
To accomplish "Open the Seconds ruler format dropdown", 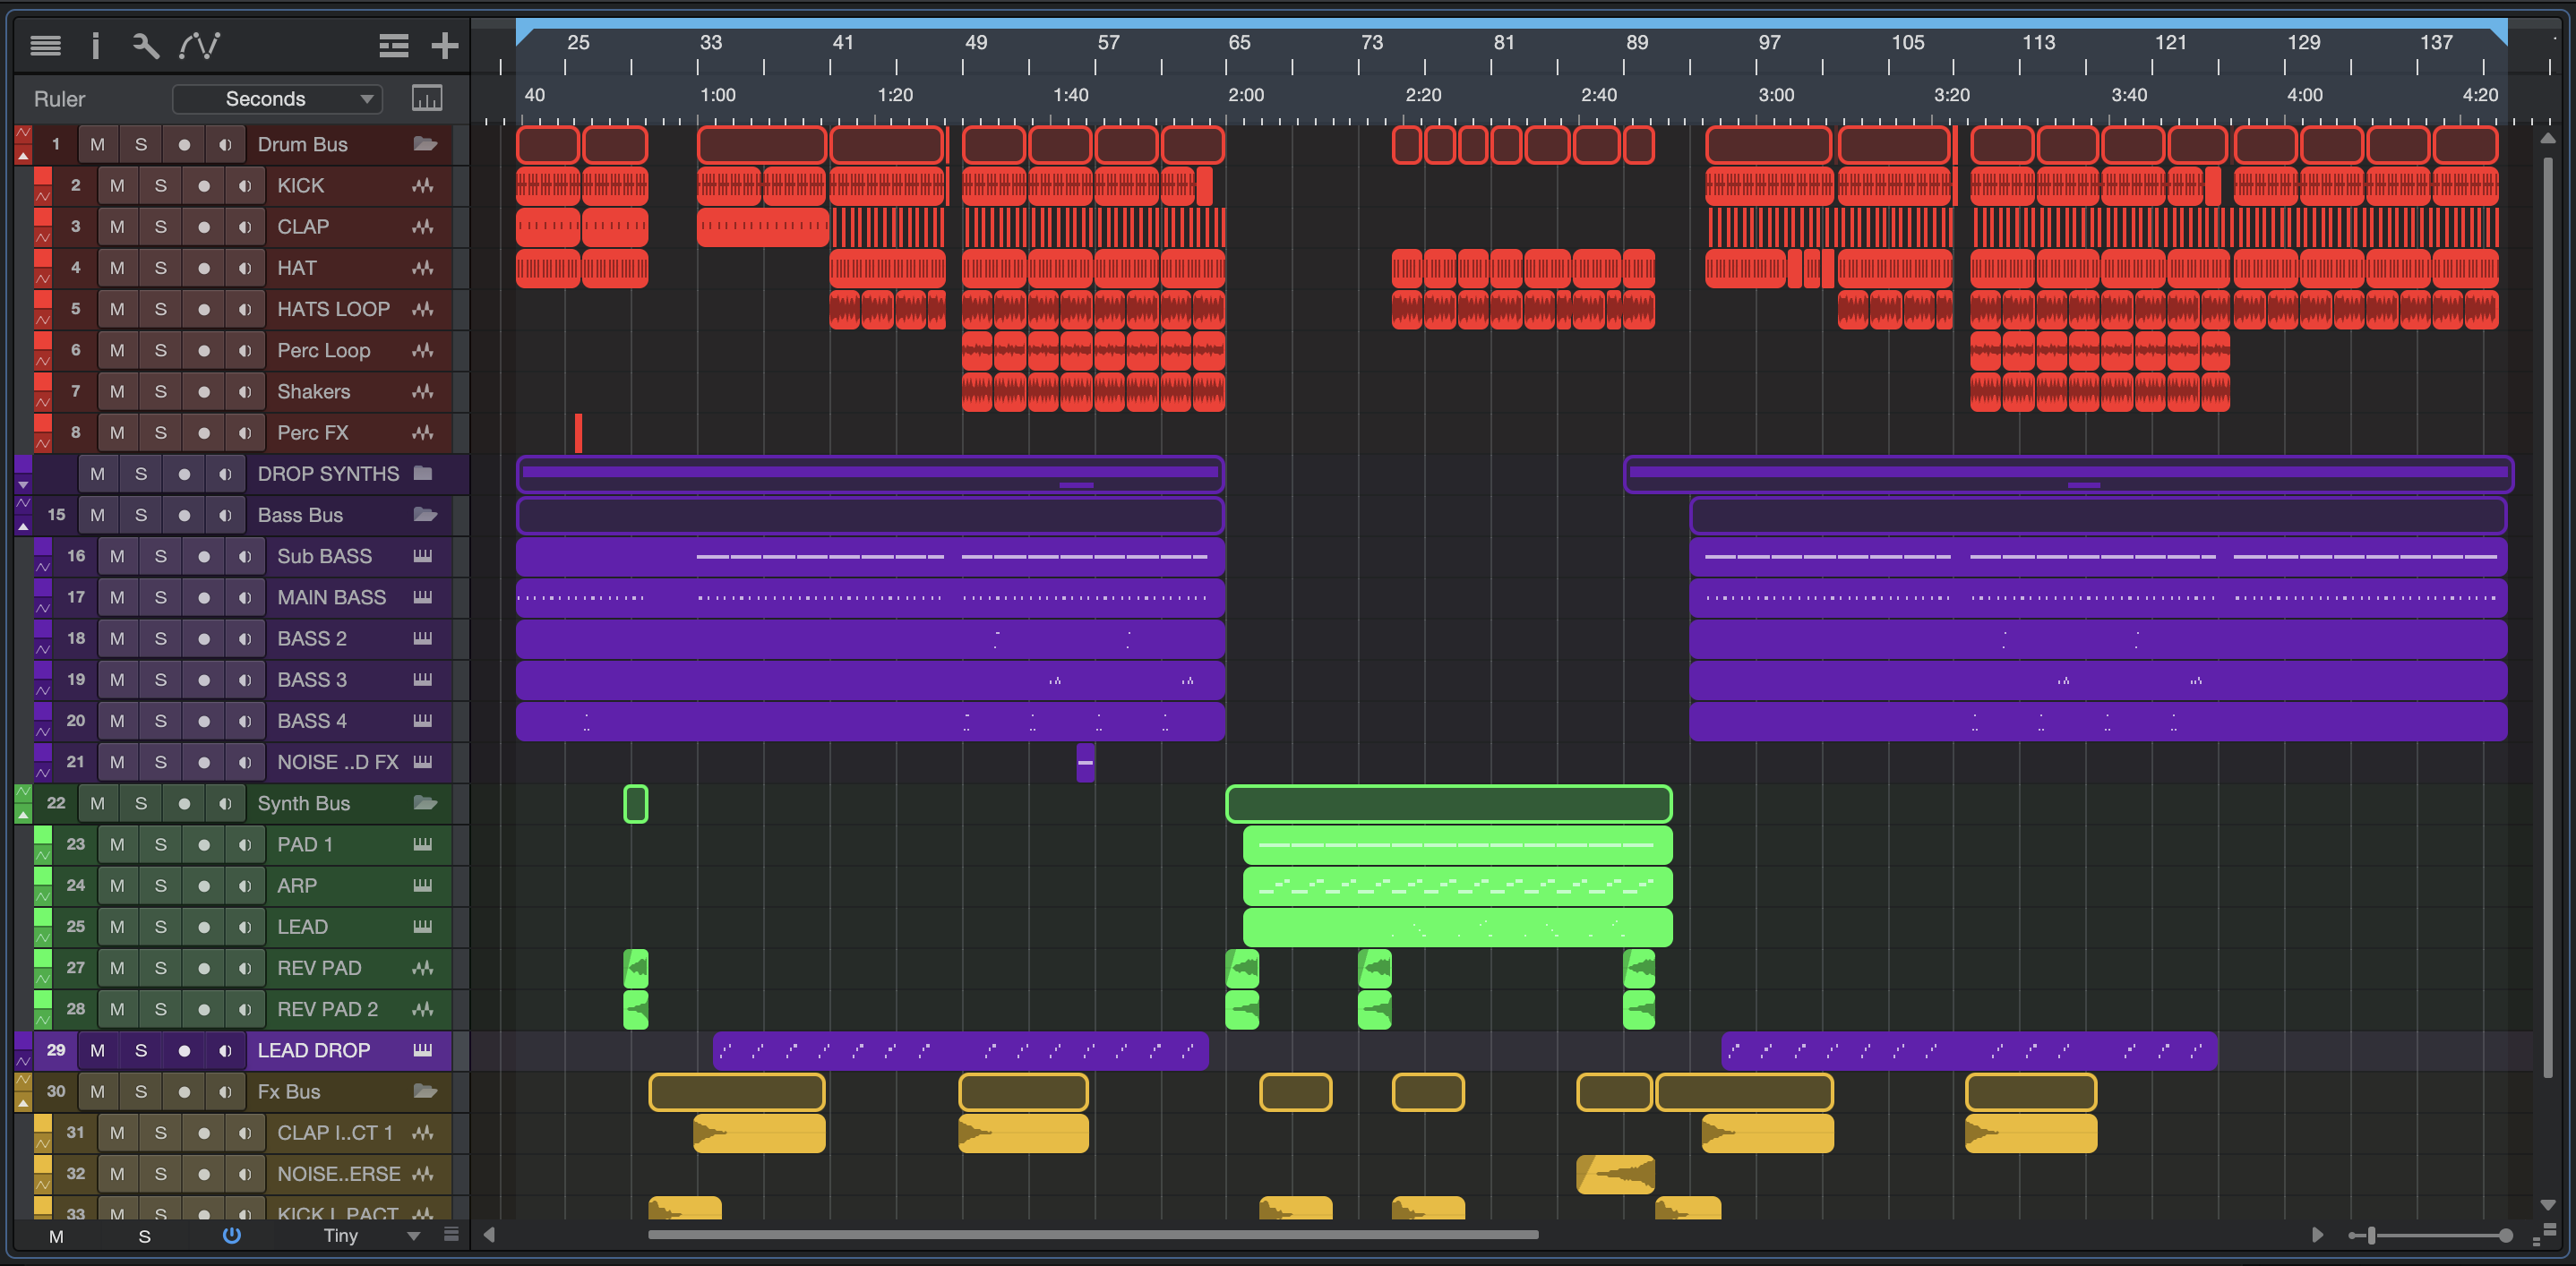I will tap(277, 98).
